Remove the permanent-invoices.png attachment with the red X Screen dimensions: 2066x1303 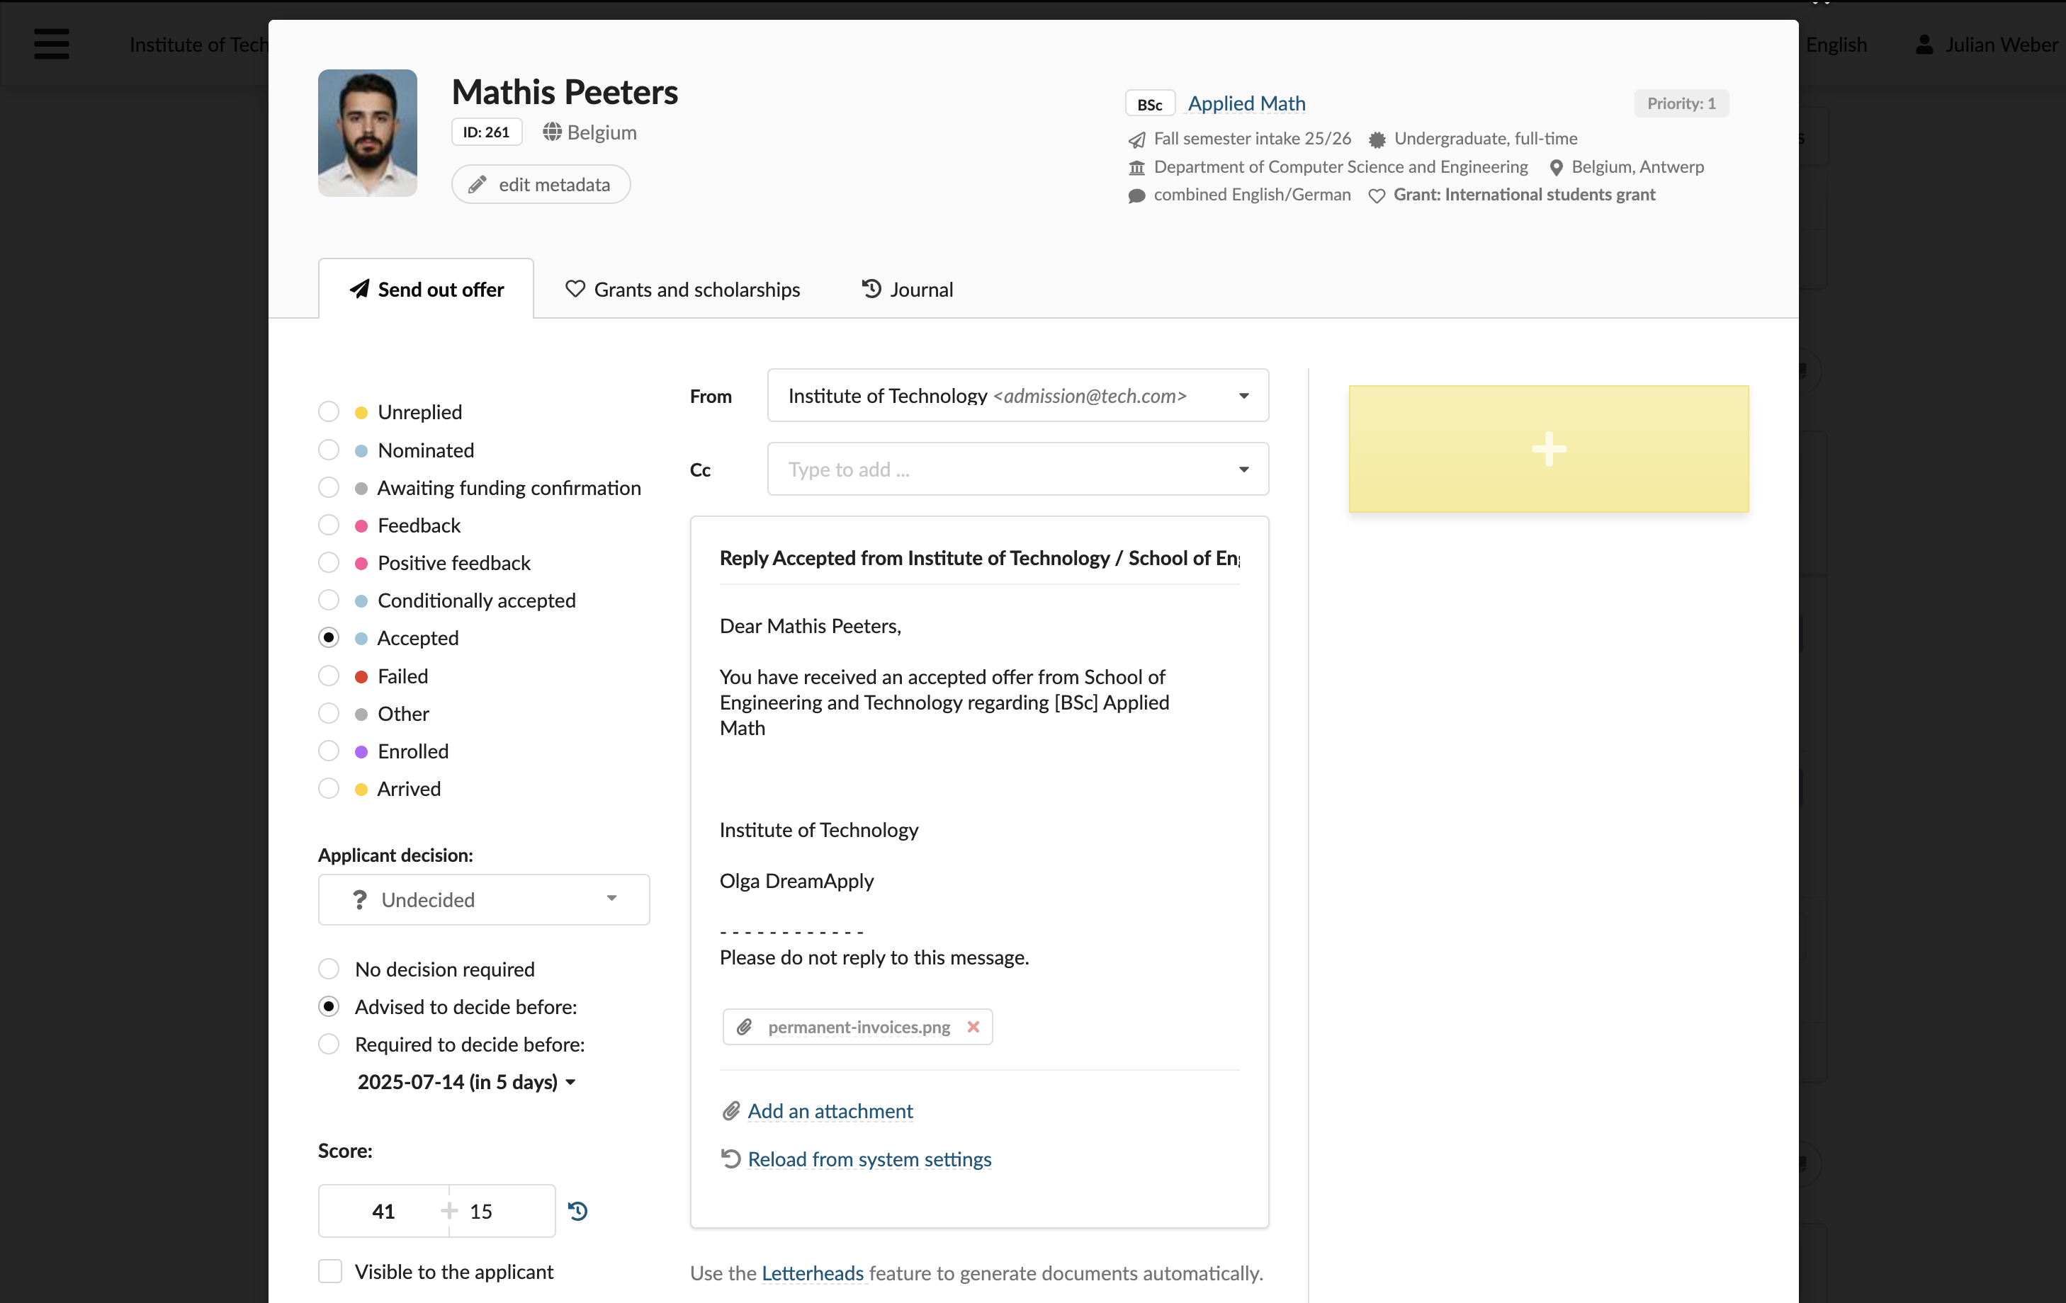(x=973, y=1027)
